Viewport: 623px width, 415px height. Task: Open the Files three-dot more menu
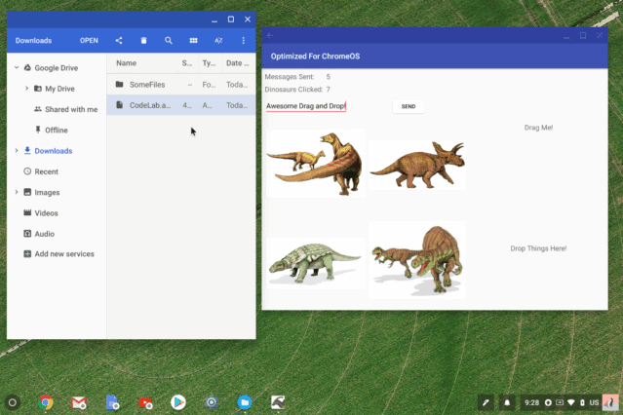pyautogui.click(x=244, y=41)
